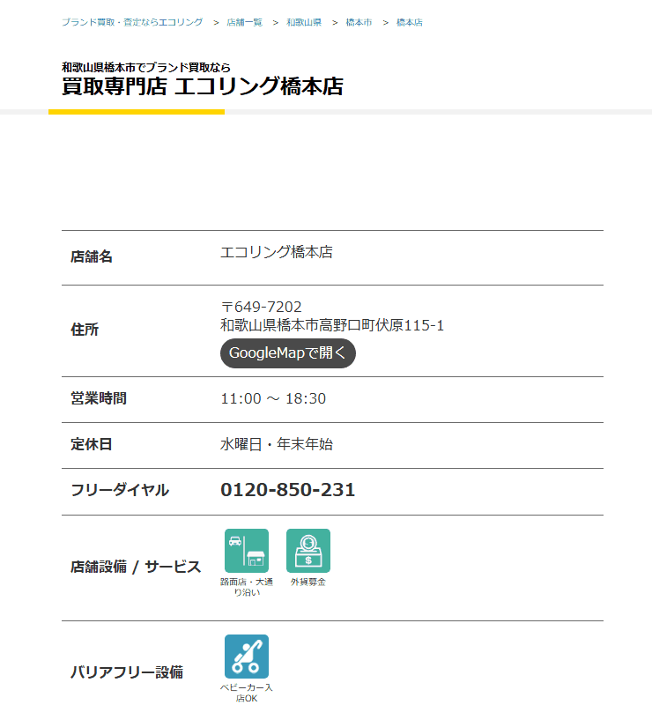Click the 定休日 row label
Screen dimensions: 652x705
coord(92,444)
